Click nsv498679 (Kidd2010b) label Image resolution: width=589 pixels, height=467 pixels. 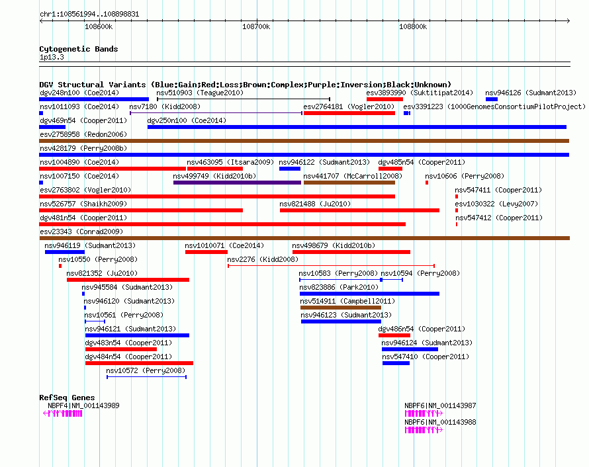[x=334, y=245]
